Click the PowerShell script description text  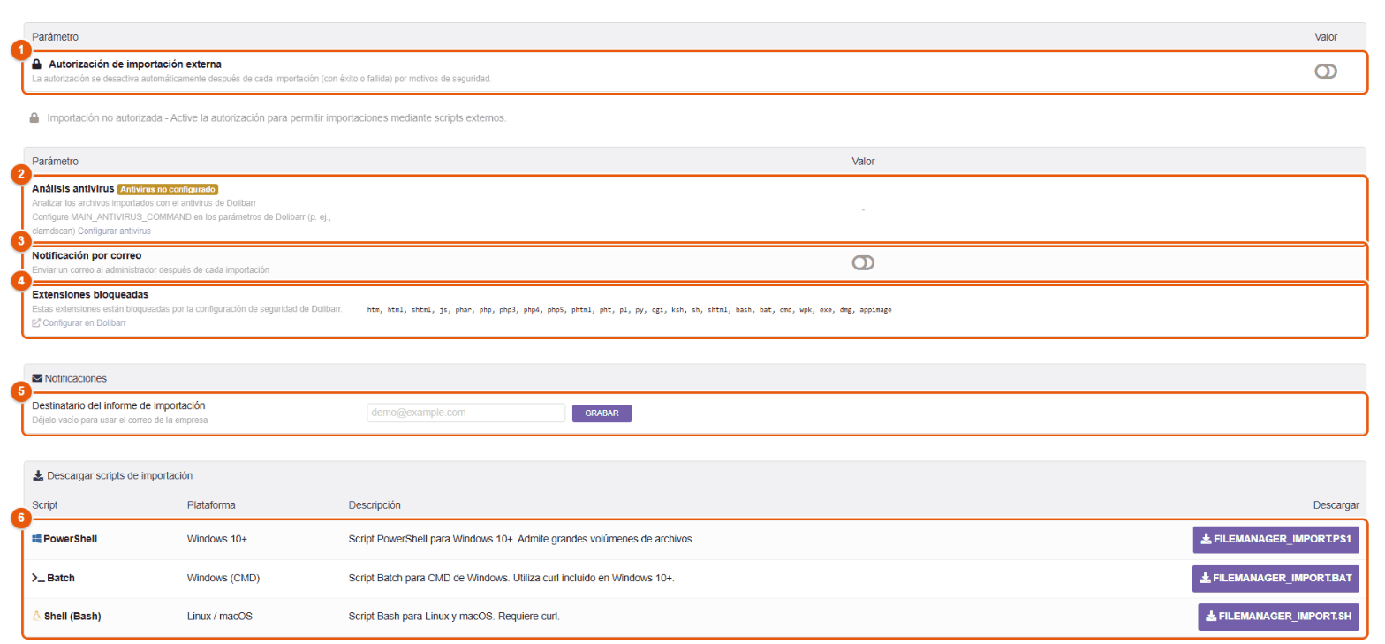[x=521, y=539]
